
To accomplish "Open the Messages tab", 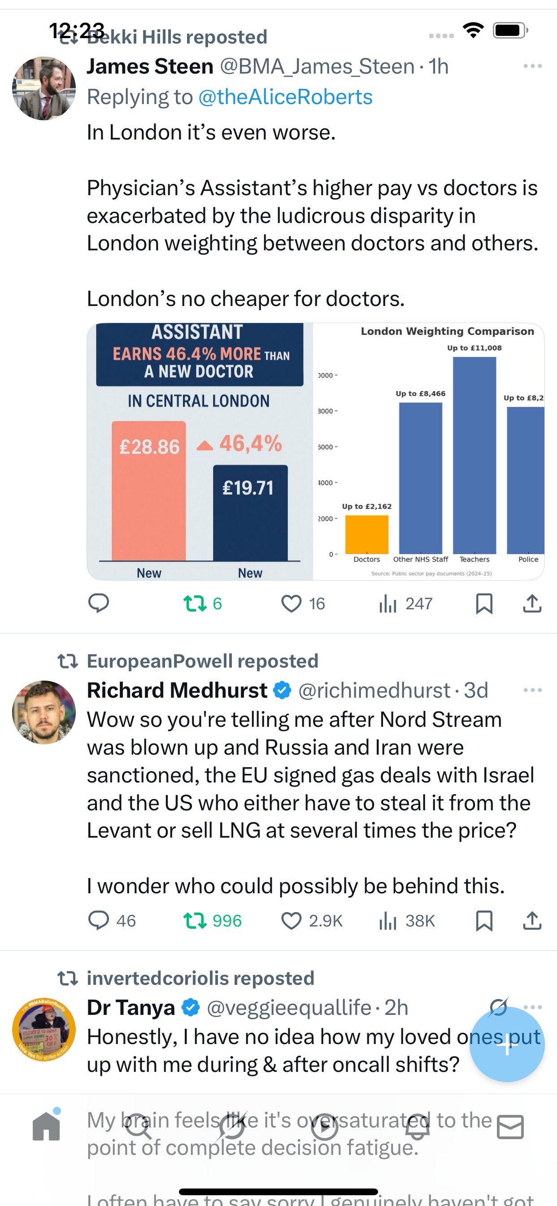I will click(510, 1127).
